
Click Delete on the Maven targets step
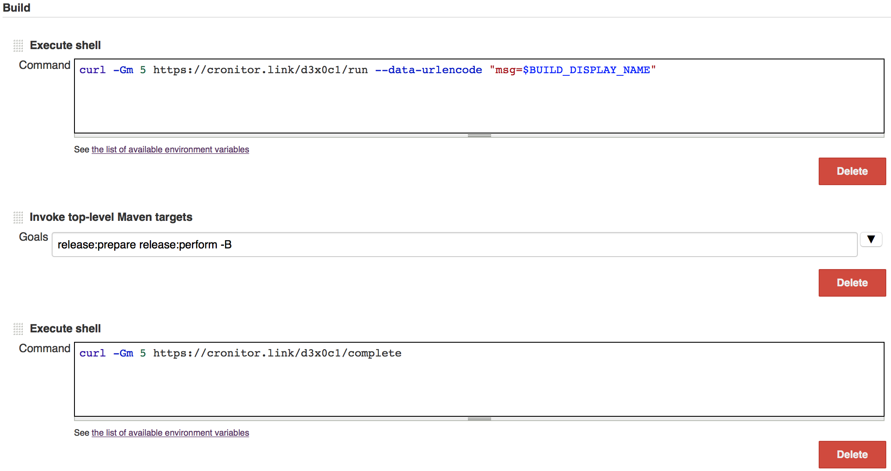tap(852, 282)
